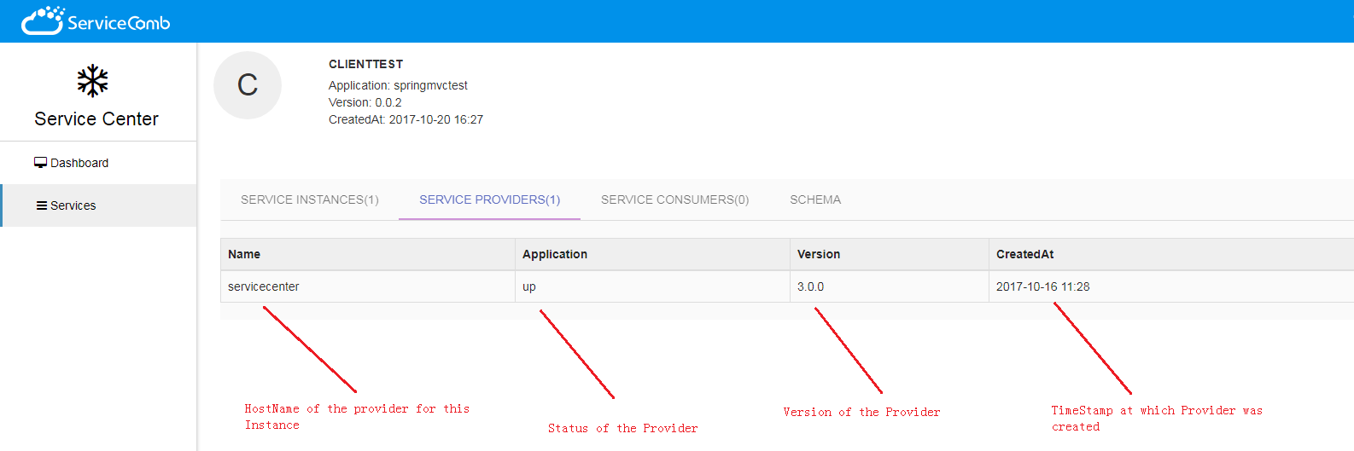Click the Application column header
The height and width of the screenshot is (451, 1354).
click(x=555, y=254)
